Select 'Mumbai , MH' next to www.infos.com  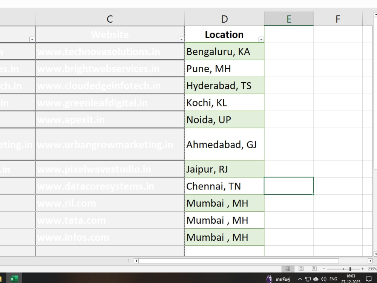(224, 237)
